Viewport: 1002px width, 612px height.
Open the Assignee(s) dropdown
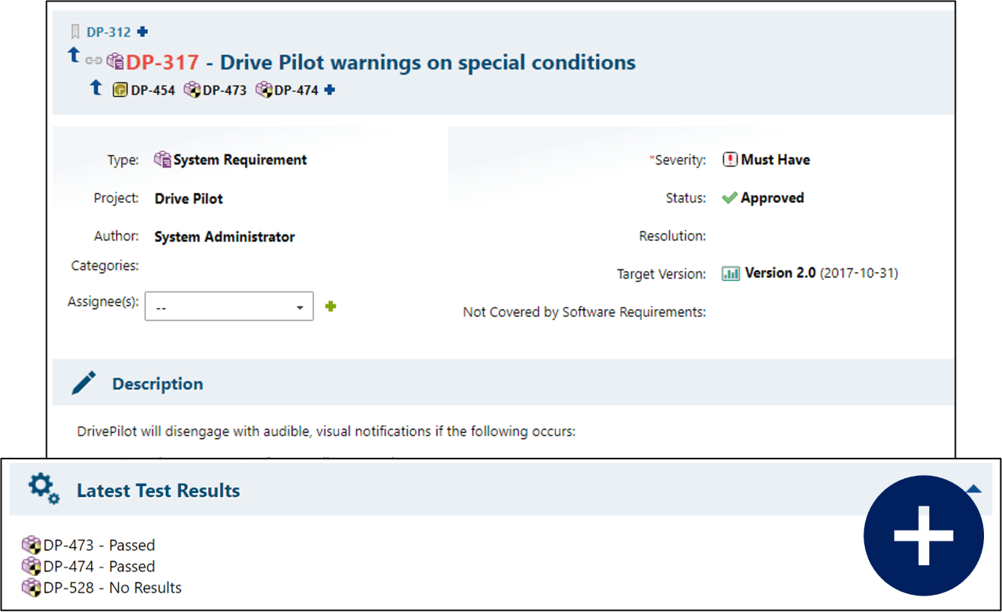[229, 307]
